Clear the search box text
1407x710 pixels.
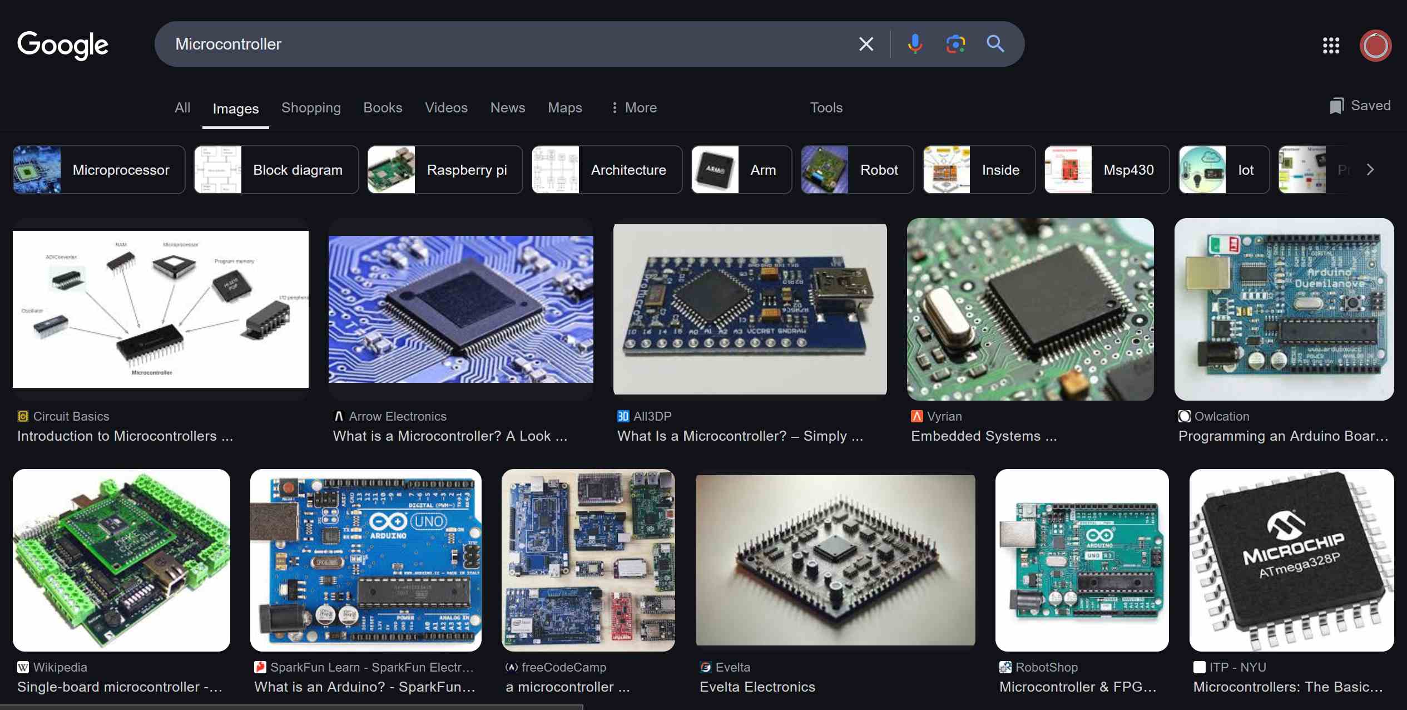click(x=866, y=44)
